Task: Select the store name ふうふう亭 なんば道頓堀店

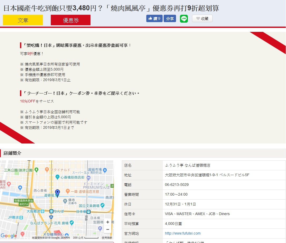Action: (x=188, y=165)
